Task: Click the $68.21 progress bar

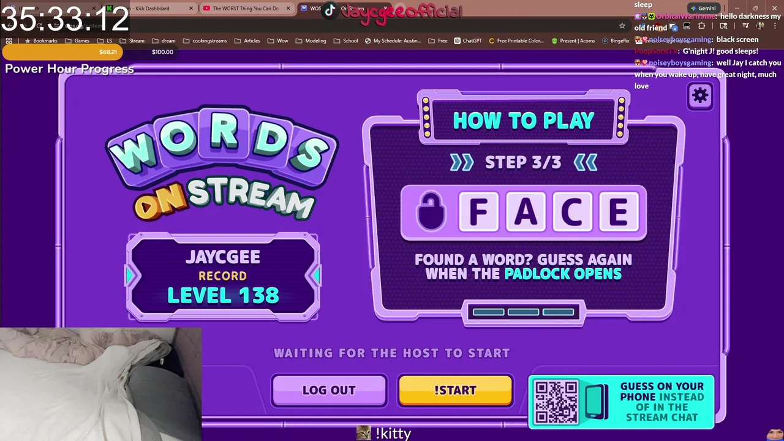Action: click(x=61, y=52)
